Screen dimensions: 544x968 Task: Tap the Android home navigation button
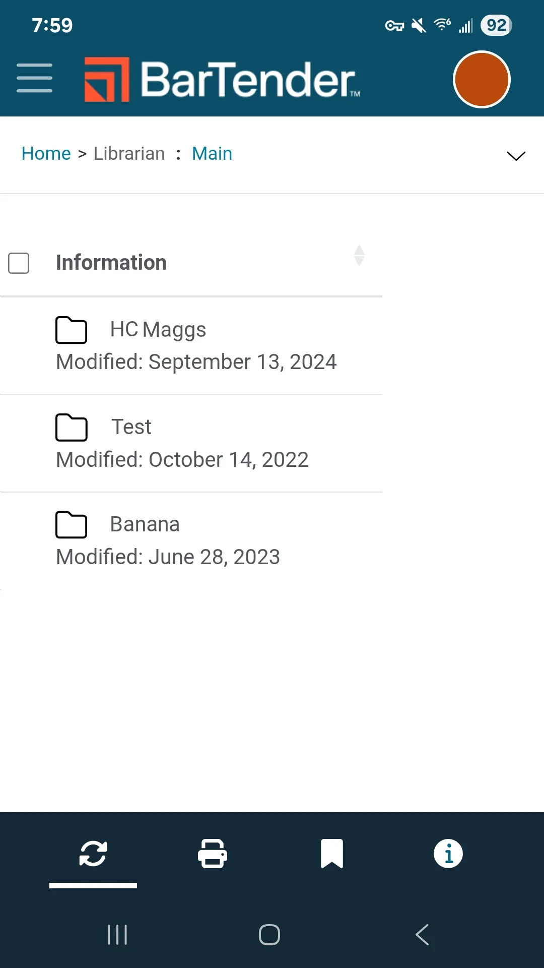(269, 935)
